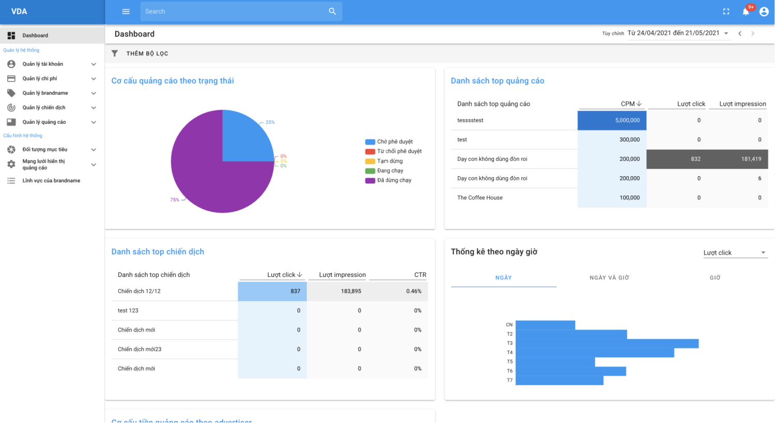Select the test 123 campaign row
Image resolution: width=775 pixels, height=423 pixels.
tap(270, 310)
